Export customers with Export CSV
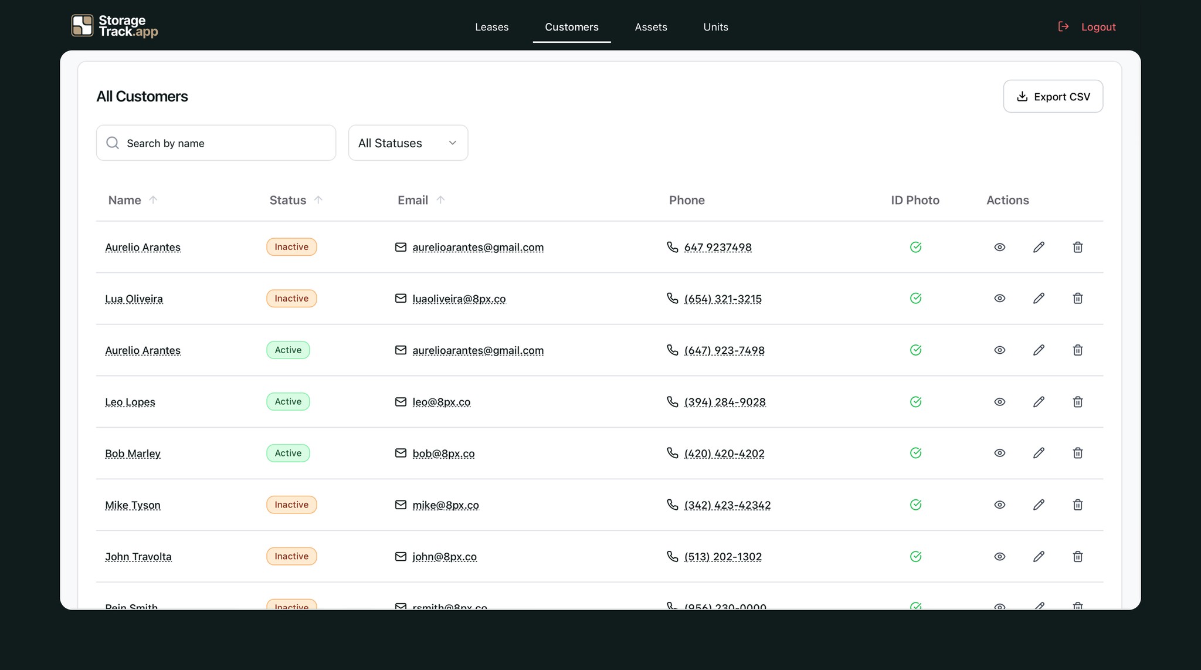Screen dimensions: 1201x670 [x=1053, y=96]
